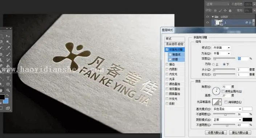256x138 pixels.
Task: Click the LOGO group folder icon
Action: [216, 17]
